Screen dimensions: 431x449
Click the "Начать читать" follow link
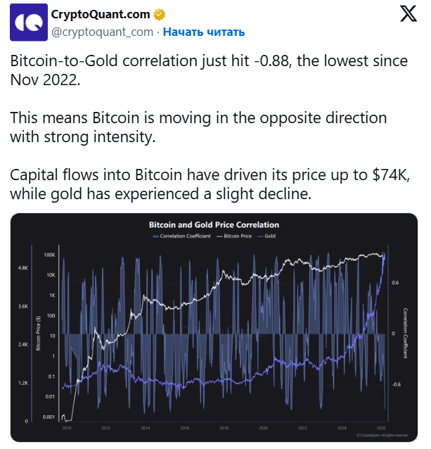[204, 32]
